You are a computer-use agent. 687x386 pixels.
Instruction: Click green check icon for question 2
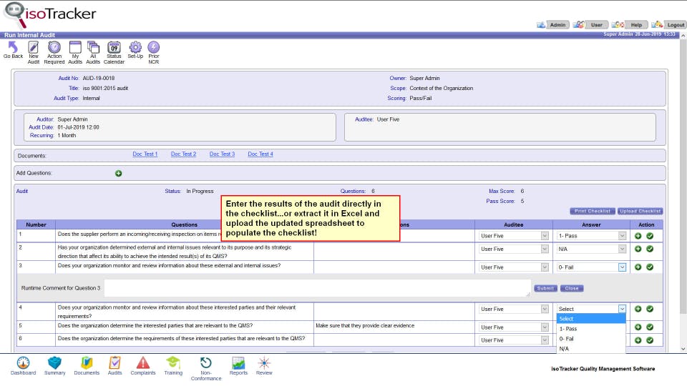coord(650,249)
